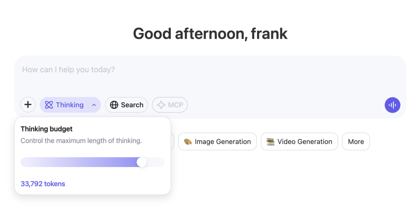Click the paint palette icon for Image Generation
This screenshot has height=216, width=420.
pos(188,141)
